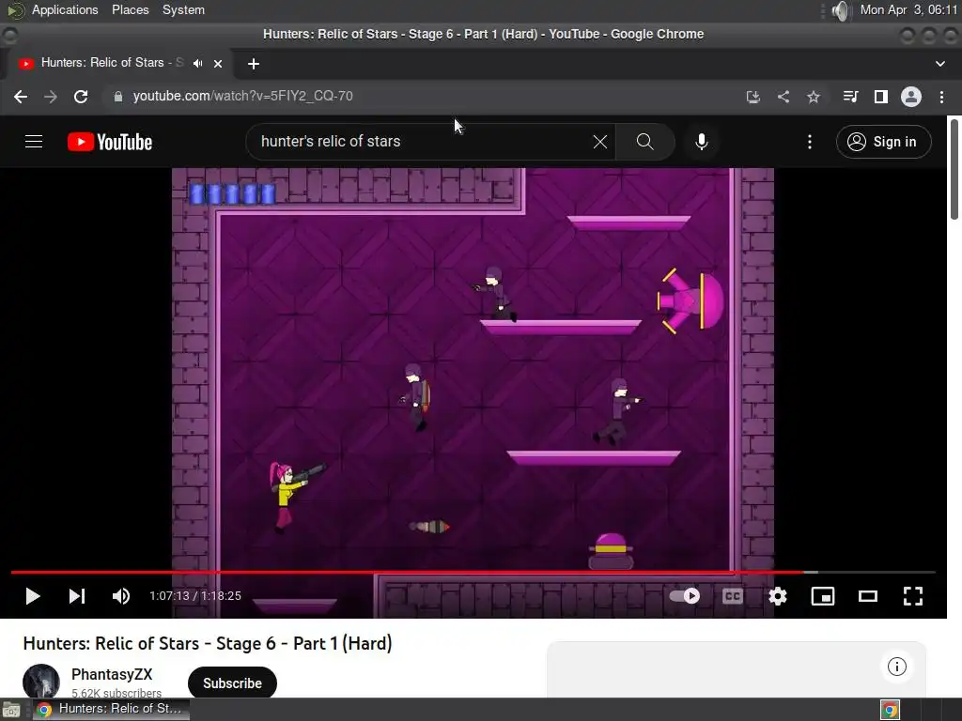The height and width of the screenshot is (721, 962).
Task: Open the clock showing Mon Apr 3
Action: [x=908, y=9]
